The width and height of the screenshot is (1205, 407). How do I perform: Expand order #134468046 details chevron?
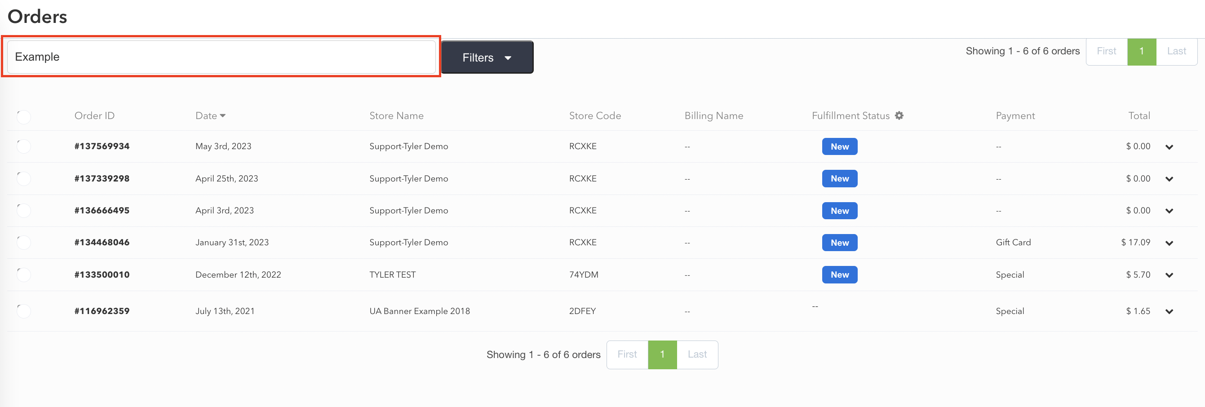(x=1169, y=243)
